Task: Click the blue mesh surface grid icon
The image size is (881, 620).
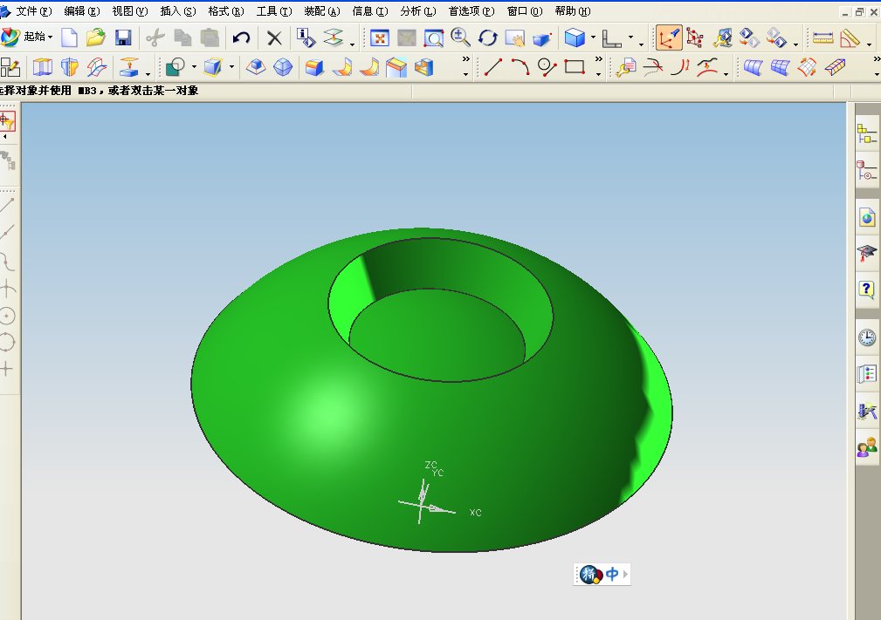Action: pyautogui.click(x=781, y=67)
